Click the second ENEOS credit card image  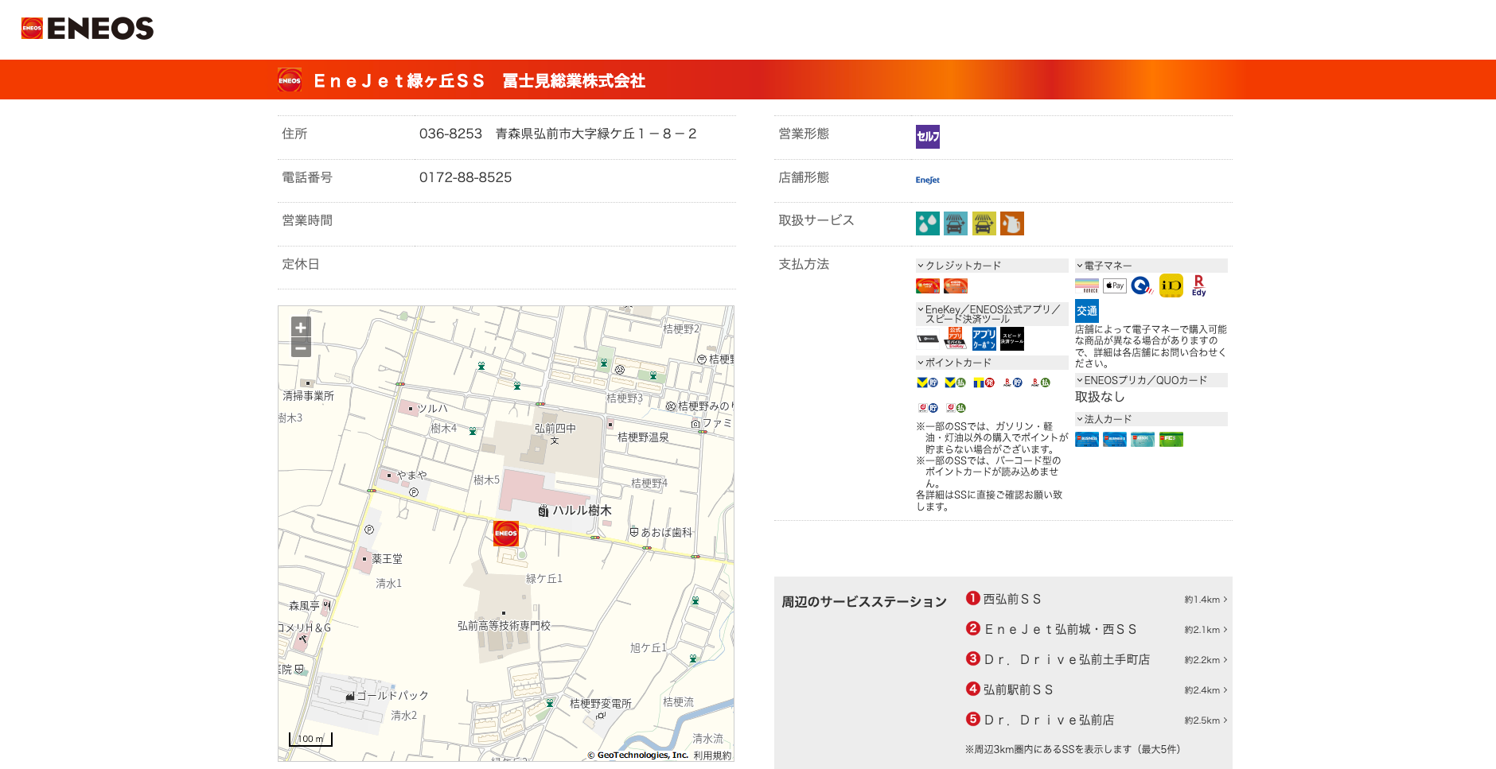click(956, 285)
